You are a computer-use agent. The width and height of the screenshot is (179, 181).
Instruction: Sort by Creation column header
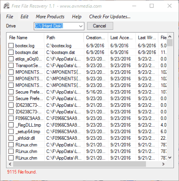[96, 38]
